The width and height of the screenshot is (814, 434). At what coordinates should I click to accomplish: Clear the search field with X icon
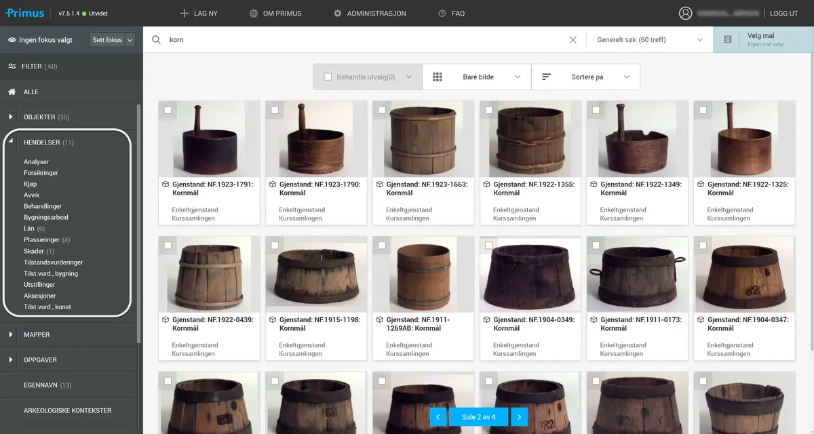point(573,40)
